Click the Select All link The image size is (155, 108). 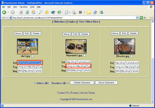[x=42, y=83]
